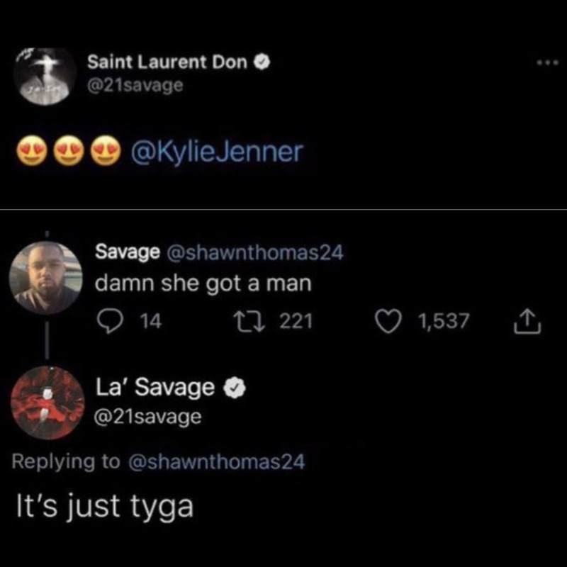The height and width of the screenshot is (567, 567).
Task: Click the @21savage handle under La' Savage
Action: coord(147,417)
